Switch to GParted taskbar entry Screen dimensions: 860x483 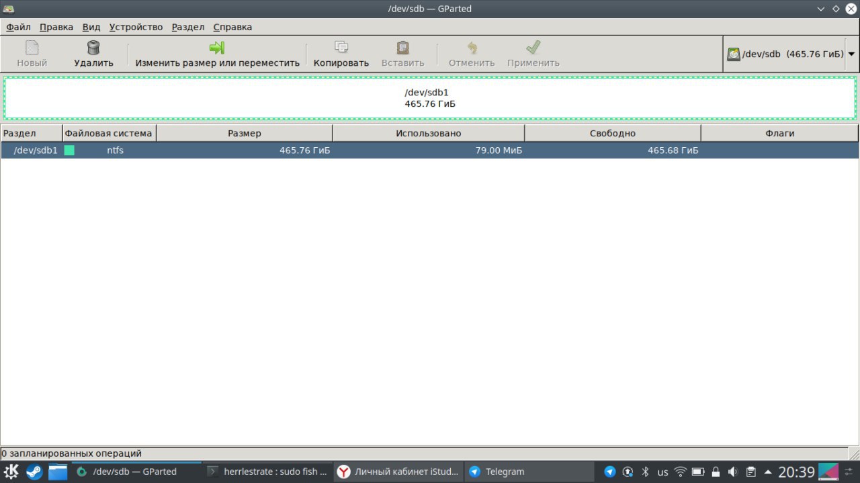click(x=135, y=472)
